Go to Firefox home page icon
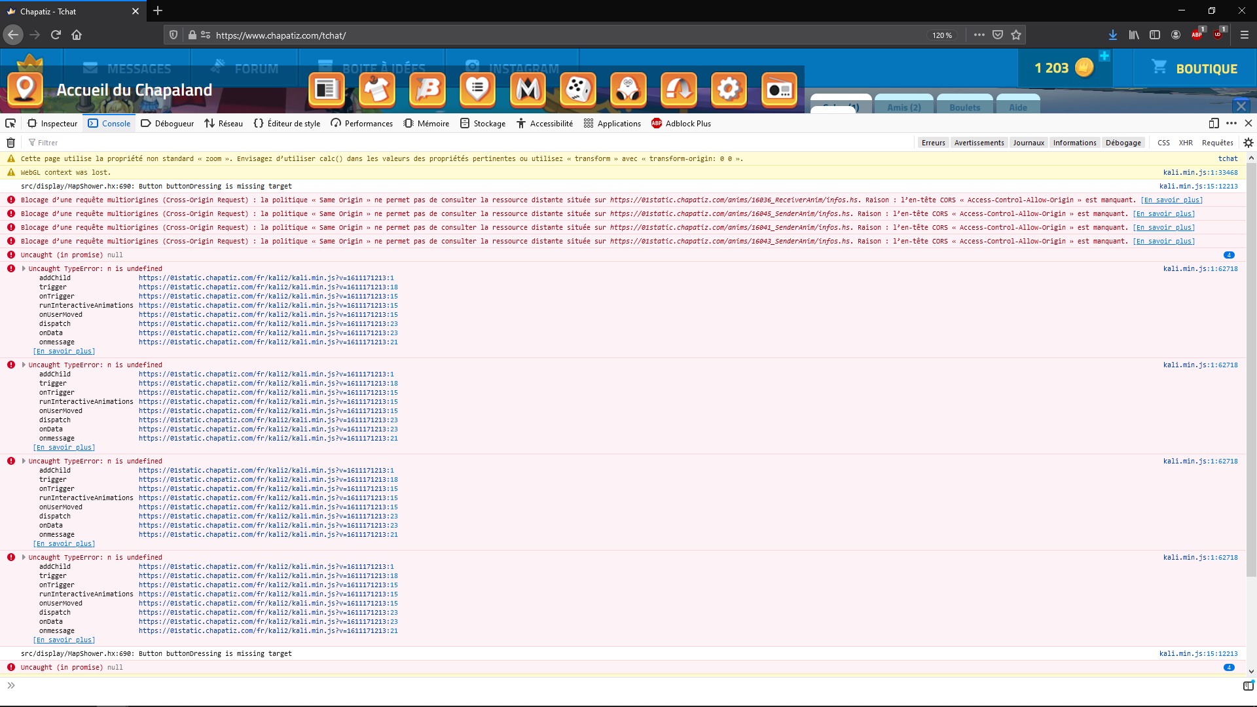 (77, 35)
